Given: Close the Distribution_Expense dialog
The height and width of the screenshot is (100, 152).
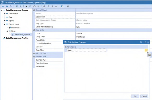Looking at the screenshot, I should pyautogui.click(x=148, y=42).
